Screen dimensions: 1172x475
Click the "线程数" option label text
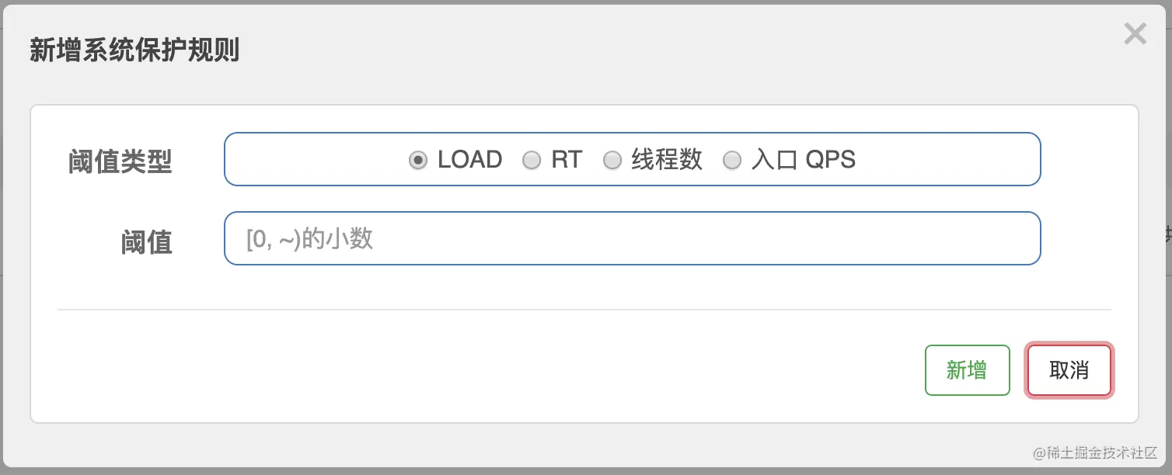[666, 160]
